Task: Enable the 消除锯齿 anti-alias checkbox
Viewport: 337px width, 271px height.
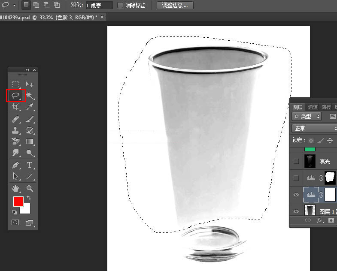Action: click(x=120, y=5)
